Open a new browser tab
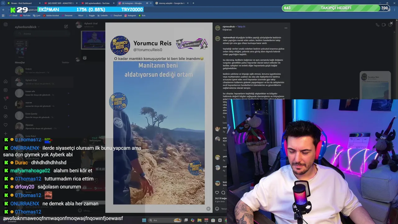398x224 pixels. coord(193,3)
